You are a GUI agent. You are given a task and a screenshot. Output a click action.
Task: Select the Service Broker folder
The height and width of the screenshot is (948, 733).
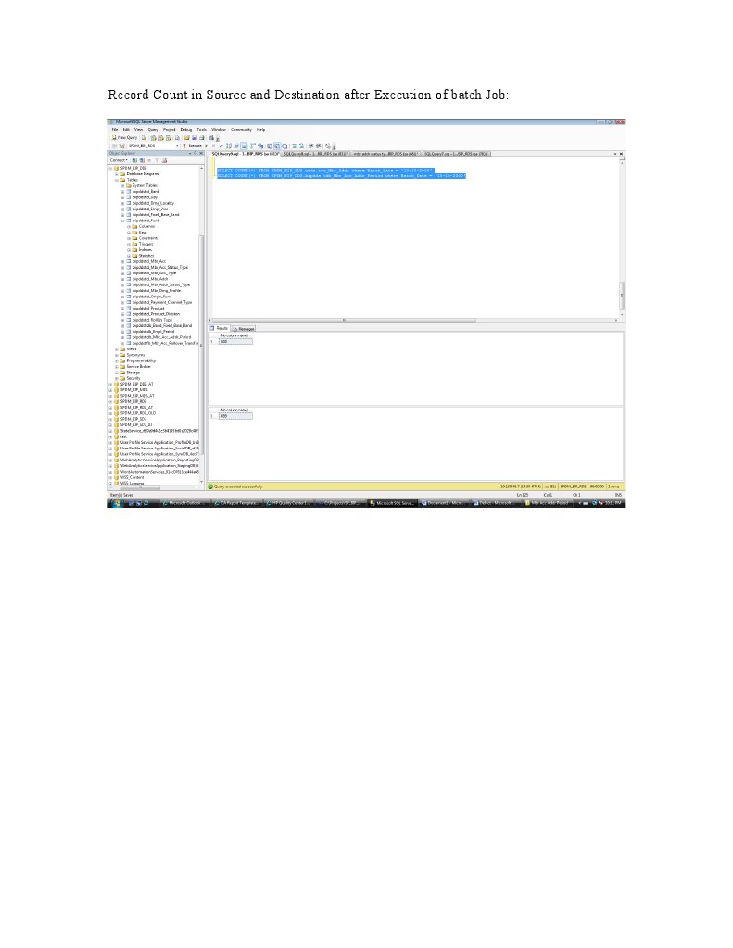pyautogui.click(x=138, y=367)
